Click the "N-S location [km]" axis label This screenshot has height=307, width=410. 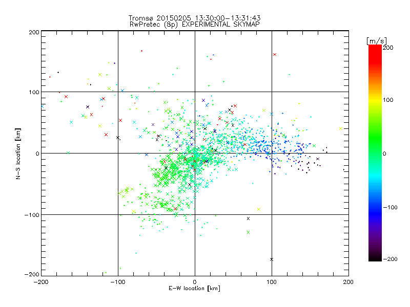pyautogui.click(x=18, y=153)
